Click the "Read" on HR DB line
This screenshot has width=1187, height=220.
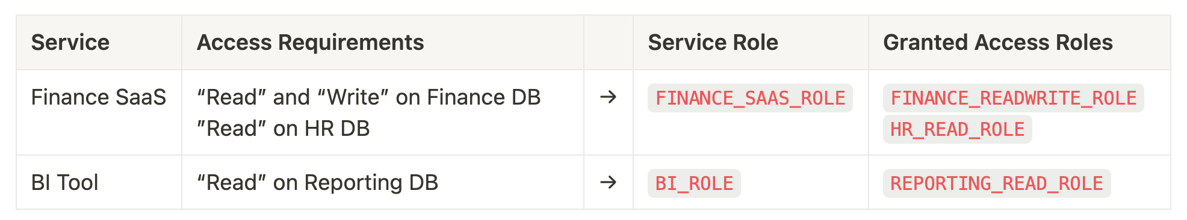[284, 128]
